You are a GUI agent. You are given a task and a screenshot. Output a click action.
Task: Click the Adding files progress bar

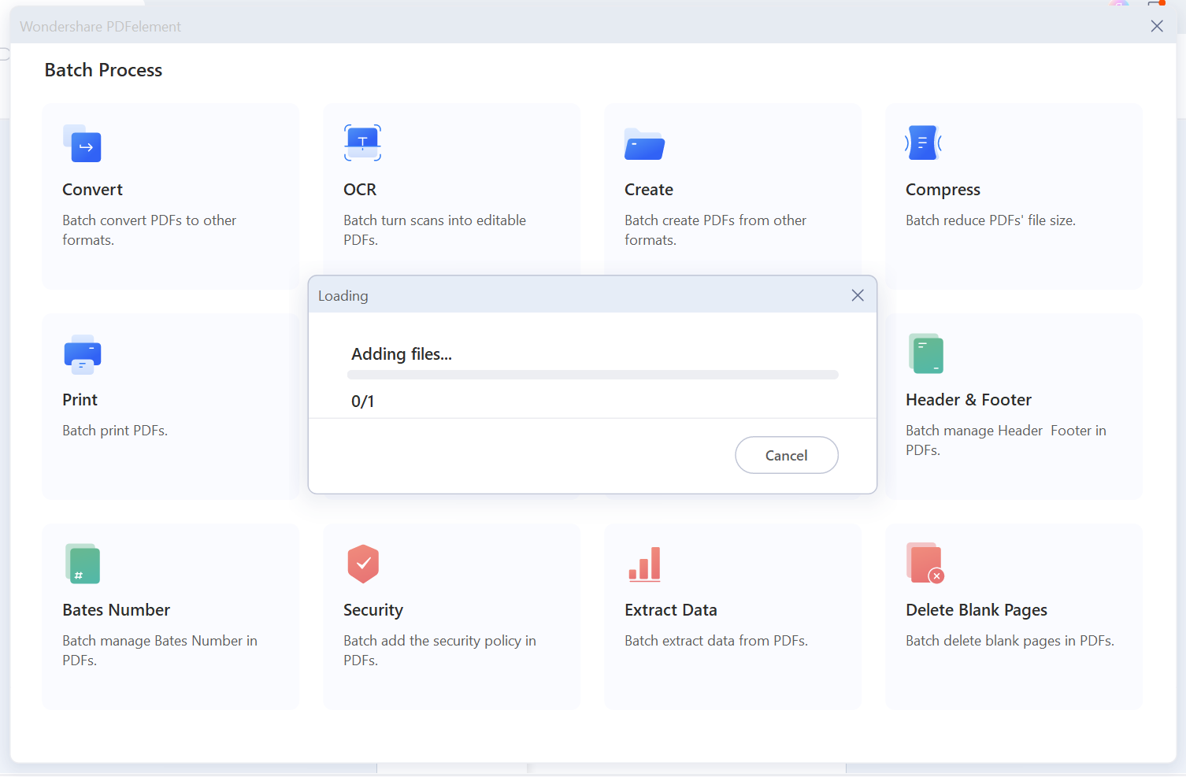592,376
